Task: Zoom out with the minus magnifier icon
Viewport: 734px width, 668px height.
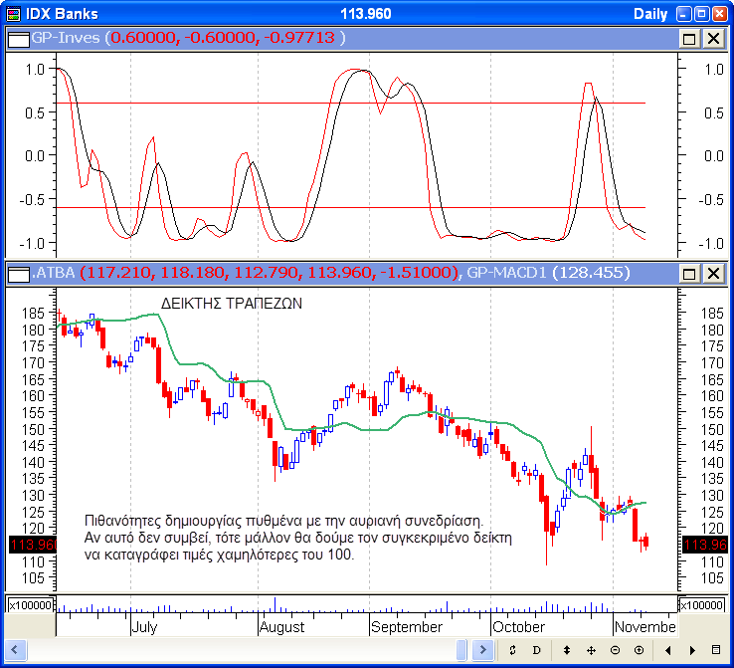Action: coord(616,650)
